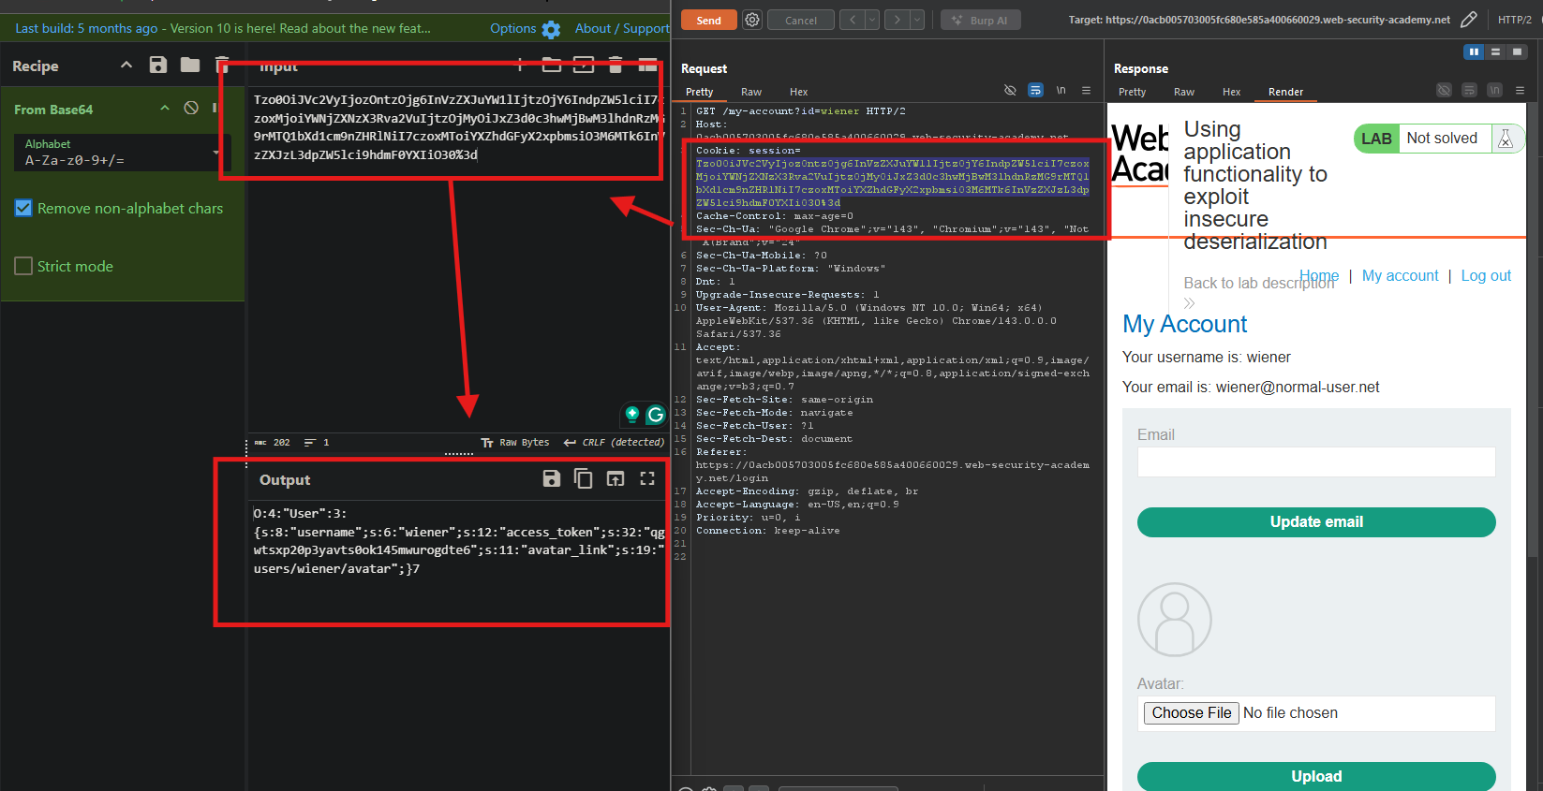Save output to file
This screenshot has width=1543, height=791.
(x=552, y=478)
